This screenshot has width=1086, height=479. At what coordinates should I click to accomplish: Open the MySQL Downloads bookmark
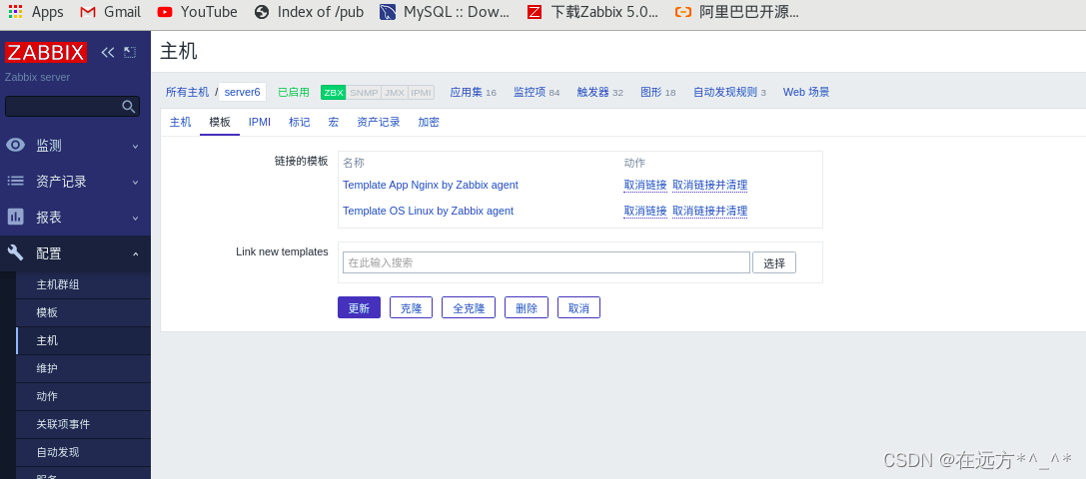pos(445,12)
